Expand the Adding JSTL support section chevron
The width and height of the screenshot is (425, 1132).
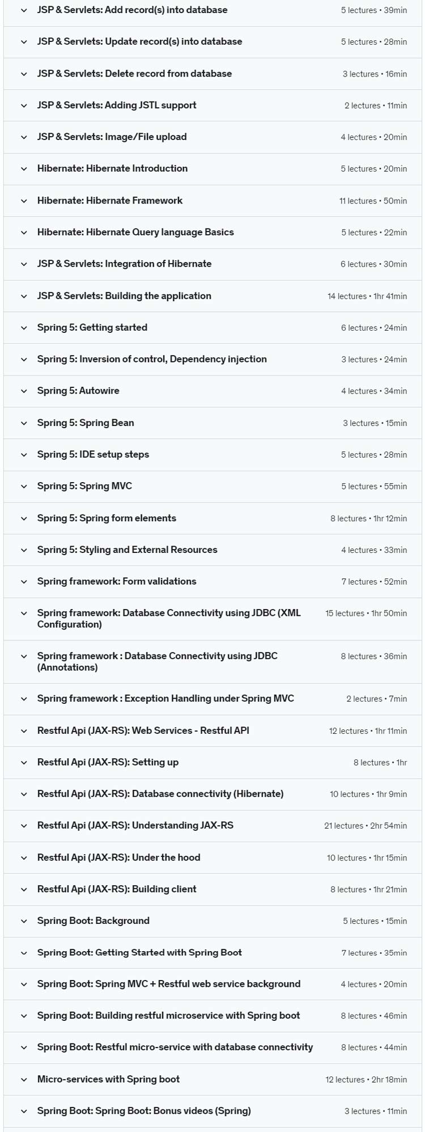click(x=24, y=105)
